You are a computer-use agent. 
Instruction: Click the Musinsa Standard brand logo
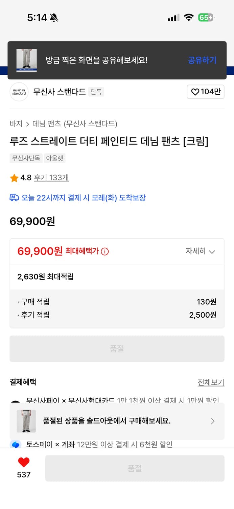19,92
